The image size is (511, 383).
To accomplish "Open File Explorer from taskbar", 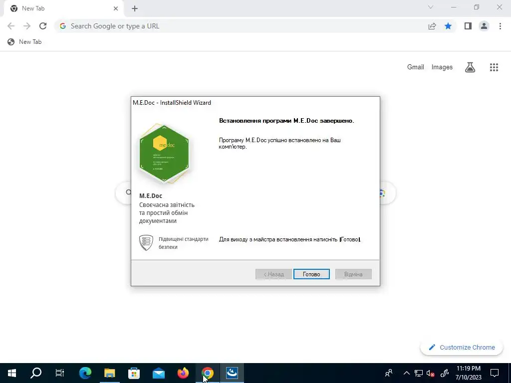I will pyautogui.click(x=109, y=373).
